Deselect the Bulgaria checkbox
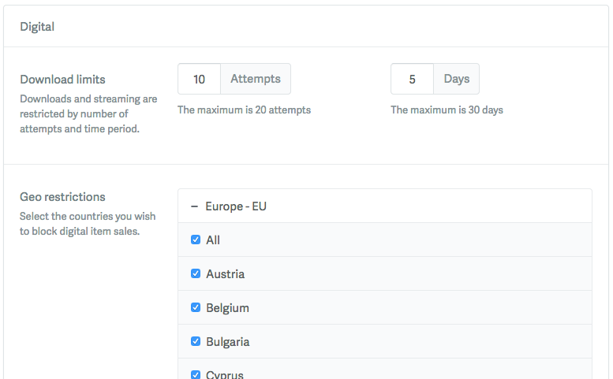 (196, 342)
